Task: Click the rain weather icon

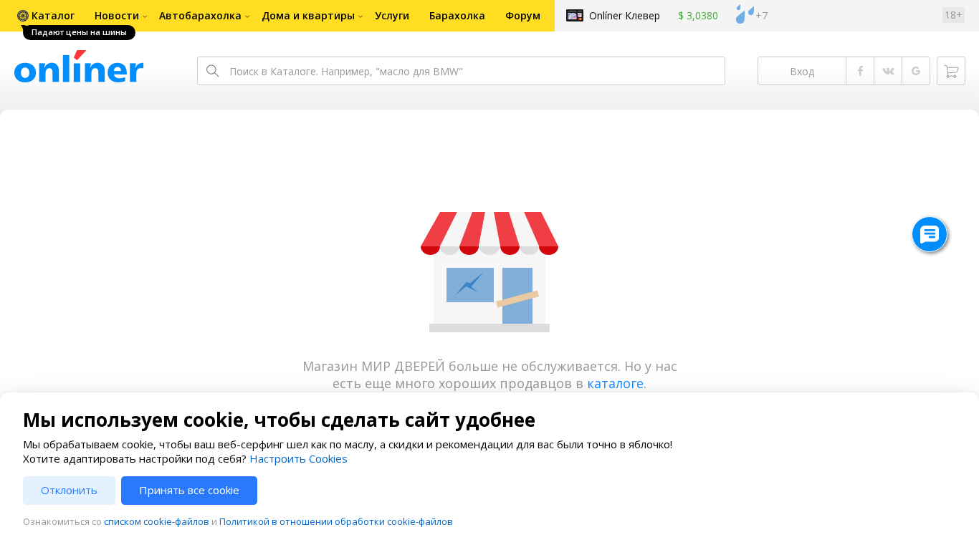Action: coord(745,14)
